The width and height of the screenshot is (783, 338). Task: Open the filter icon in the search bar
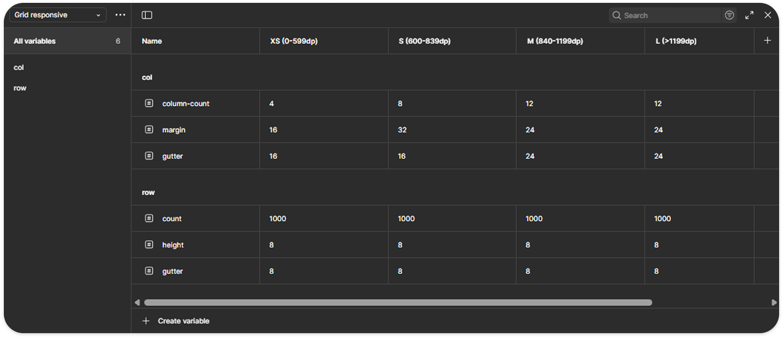click(729, 15)
